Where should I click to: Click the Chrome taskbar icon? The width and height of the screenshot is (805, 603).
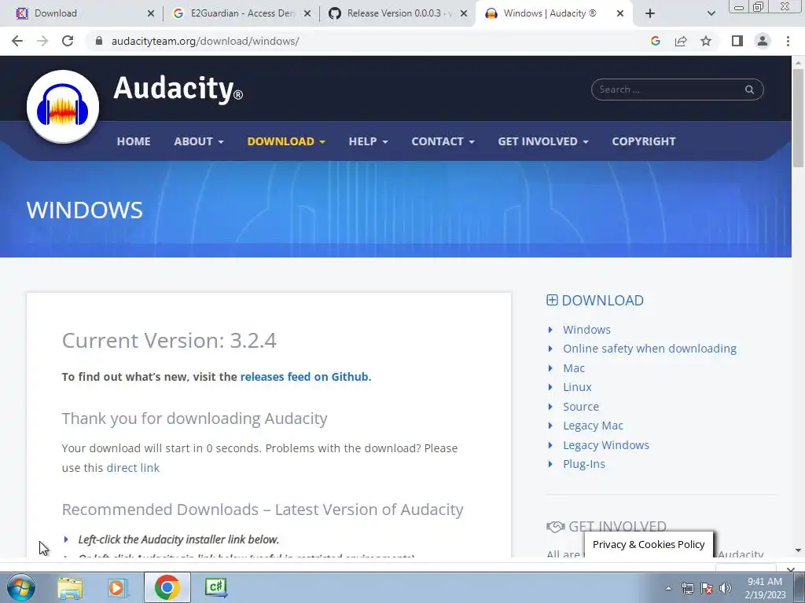pyautogui.click(x=167, y=587)
